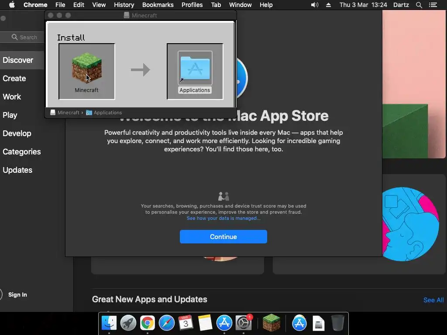447x335 pixels.
Task: Open 'See how your data is managed' link
Action: click(223, 218)
